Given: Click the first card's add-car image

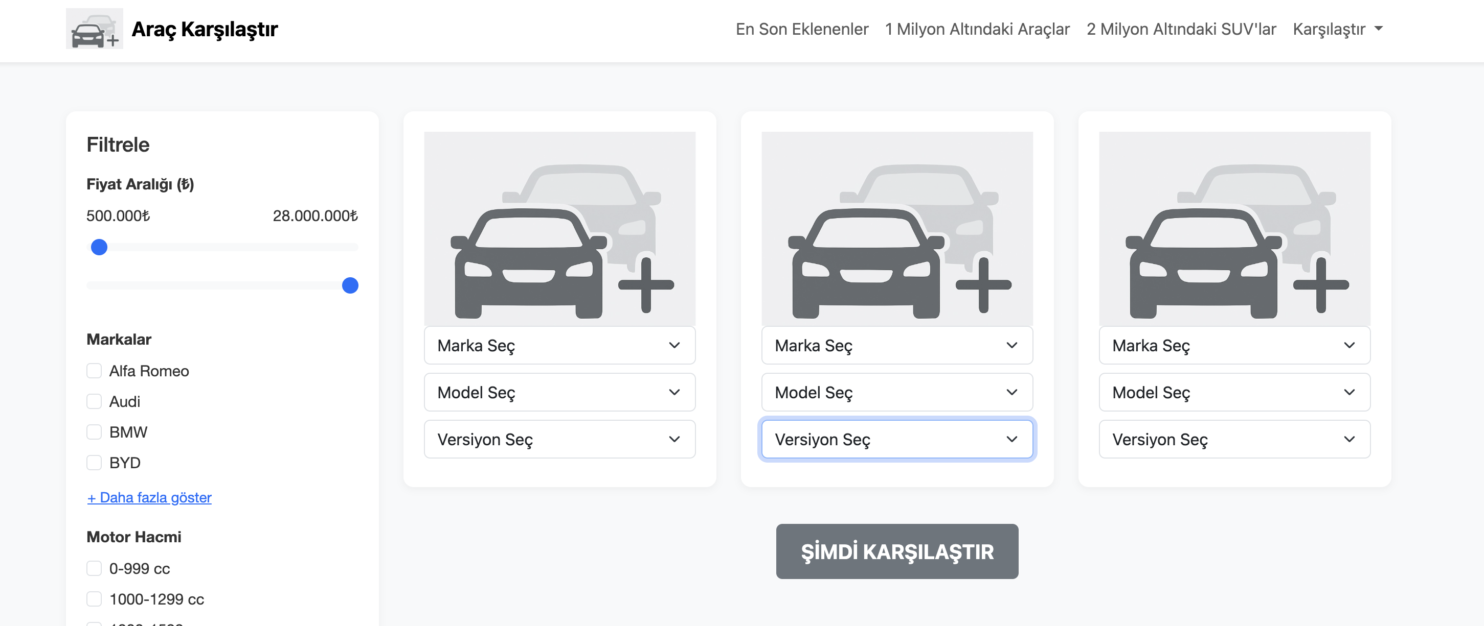Looking at the screenshot, I should pyautogui.click(x=559, y=228).
